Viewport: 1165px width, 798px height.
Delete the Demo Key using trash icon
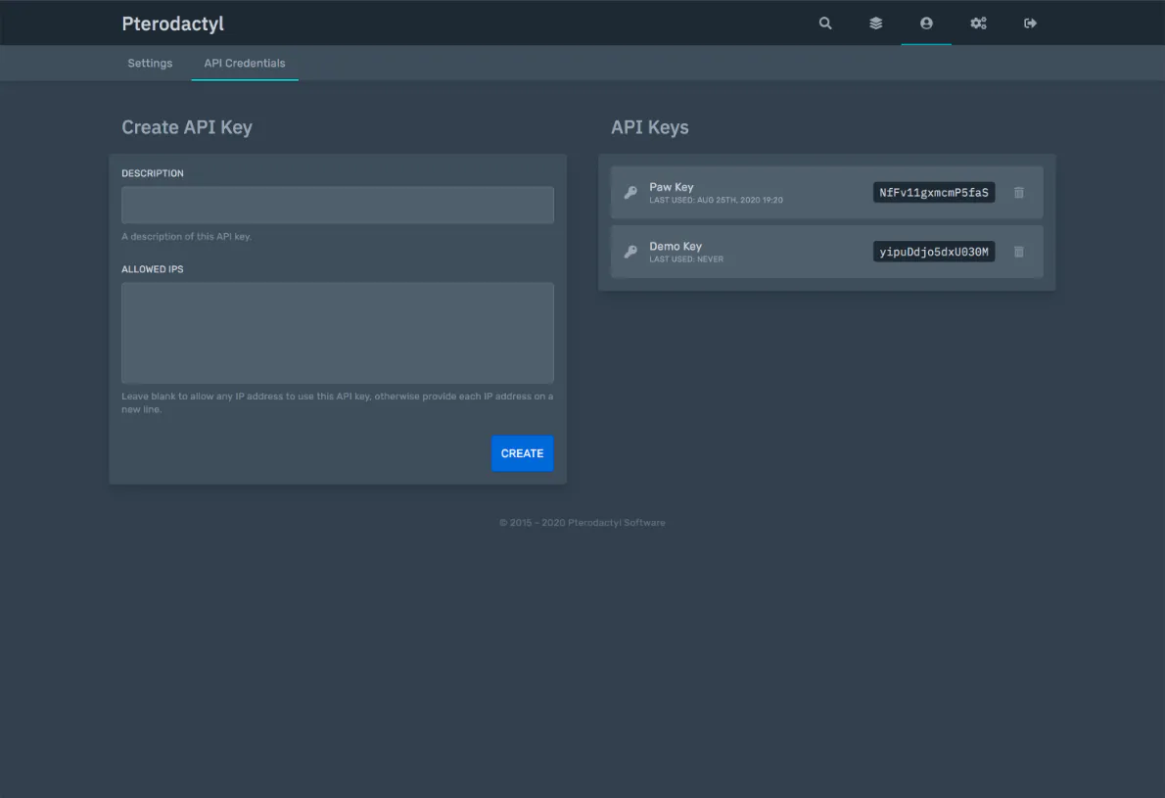[1018, 252]
